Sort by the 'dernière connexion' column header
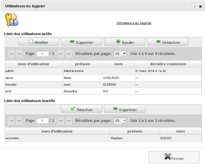 tap(168, 64)
